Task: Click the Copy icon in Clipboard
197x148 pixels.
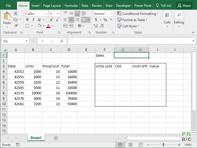Action: tap(16, 20)
